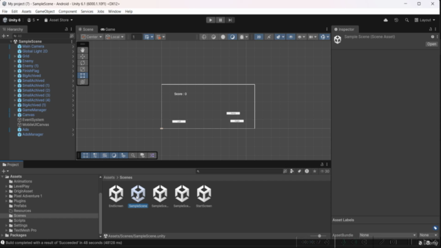Open Hierarchy create plus button
441x248 pixels.
click(5, 36)
